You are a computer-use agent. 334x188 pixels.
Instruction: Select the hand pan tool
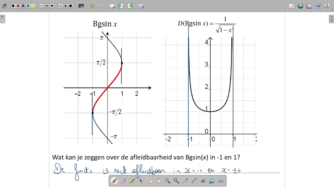click(x=159, y=181)
